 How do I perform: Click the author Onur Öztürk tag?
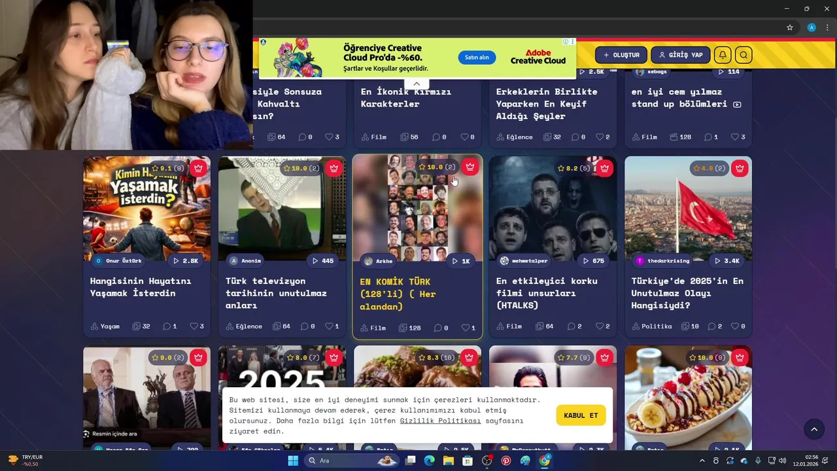[x=118, y=260]
